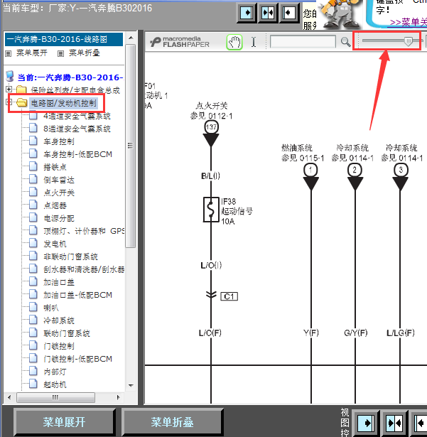
Task: Click the 菜单展开 link in sidebar
Action: click(32, 53)
